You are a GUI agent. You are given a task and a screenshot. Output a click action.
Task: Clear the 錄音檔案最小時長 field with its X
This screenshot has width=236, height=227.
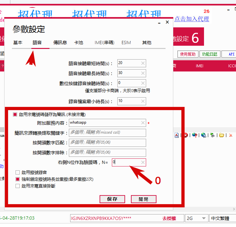coord(143,101)
